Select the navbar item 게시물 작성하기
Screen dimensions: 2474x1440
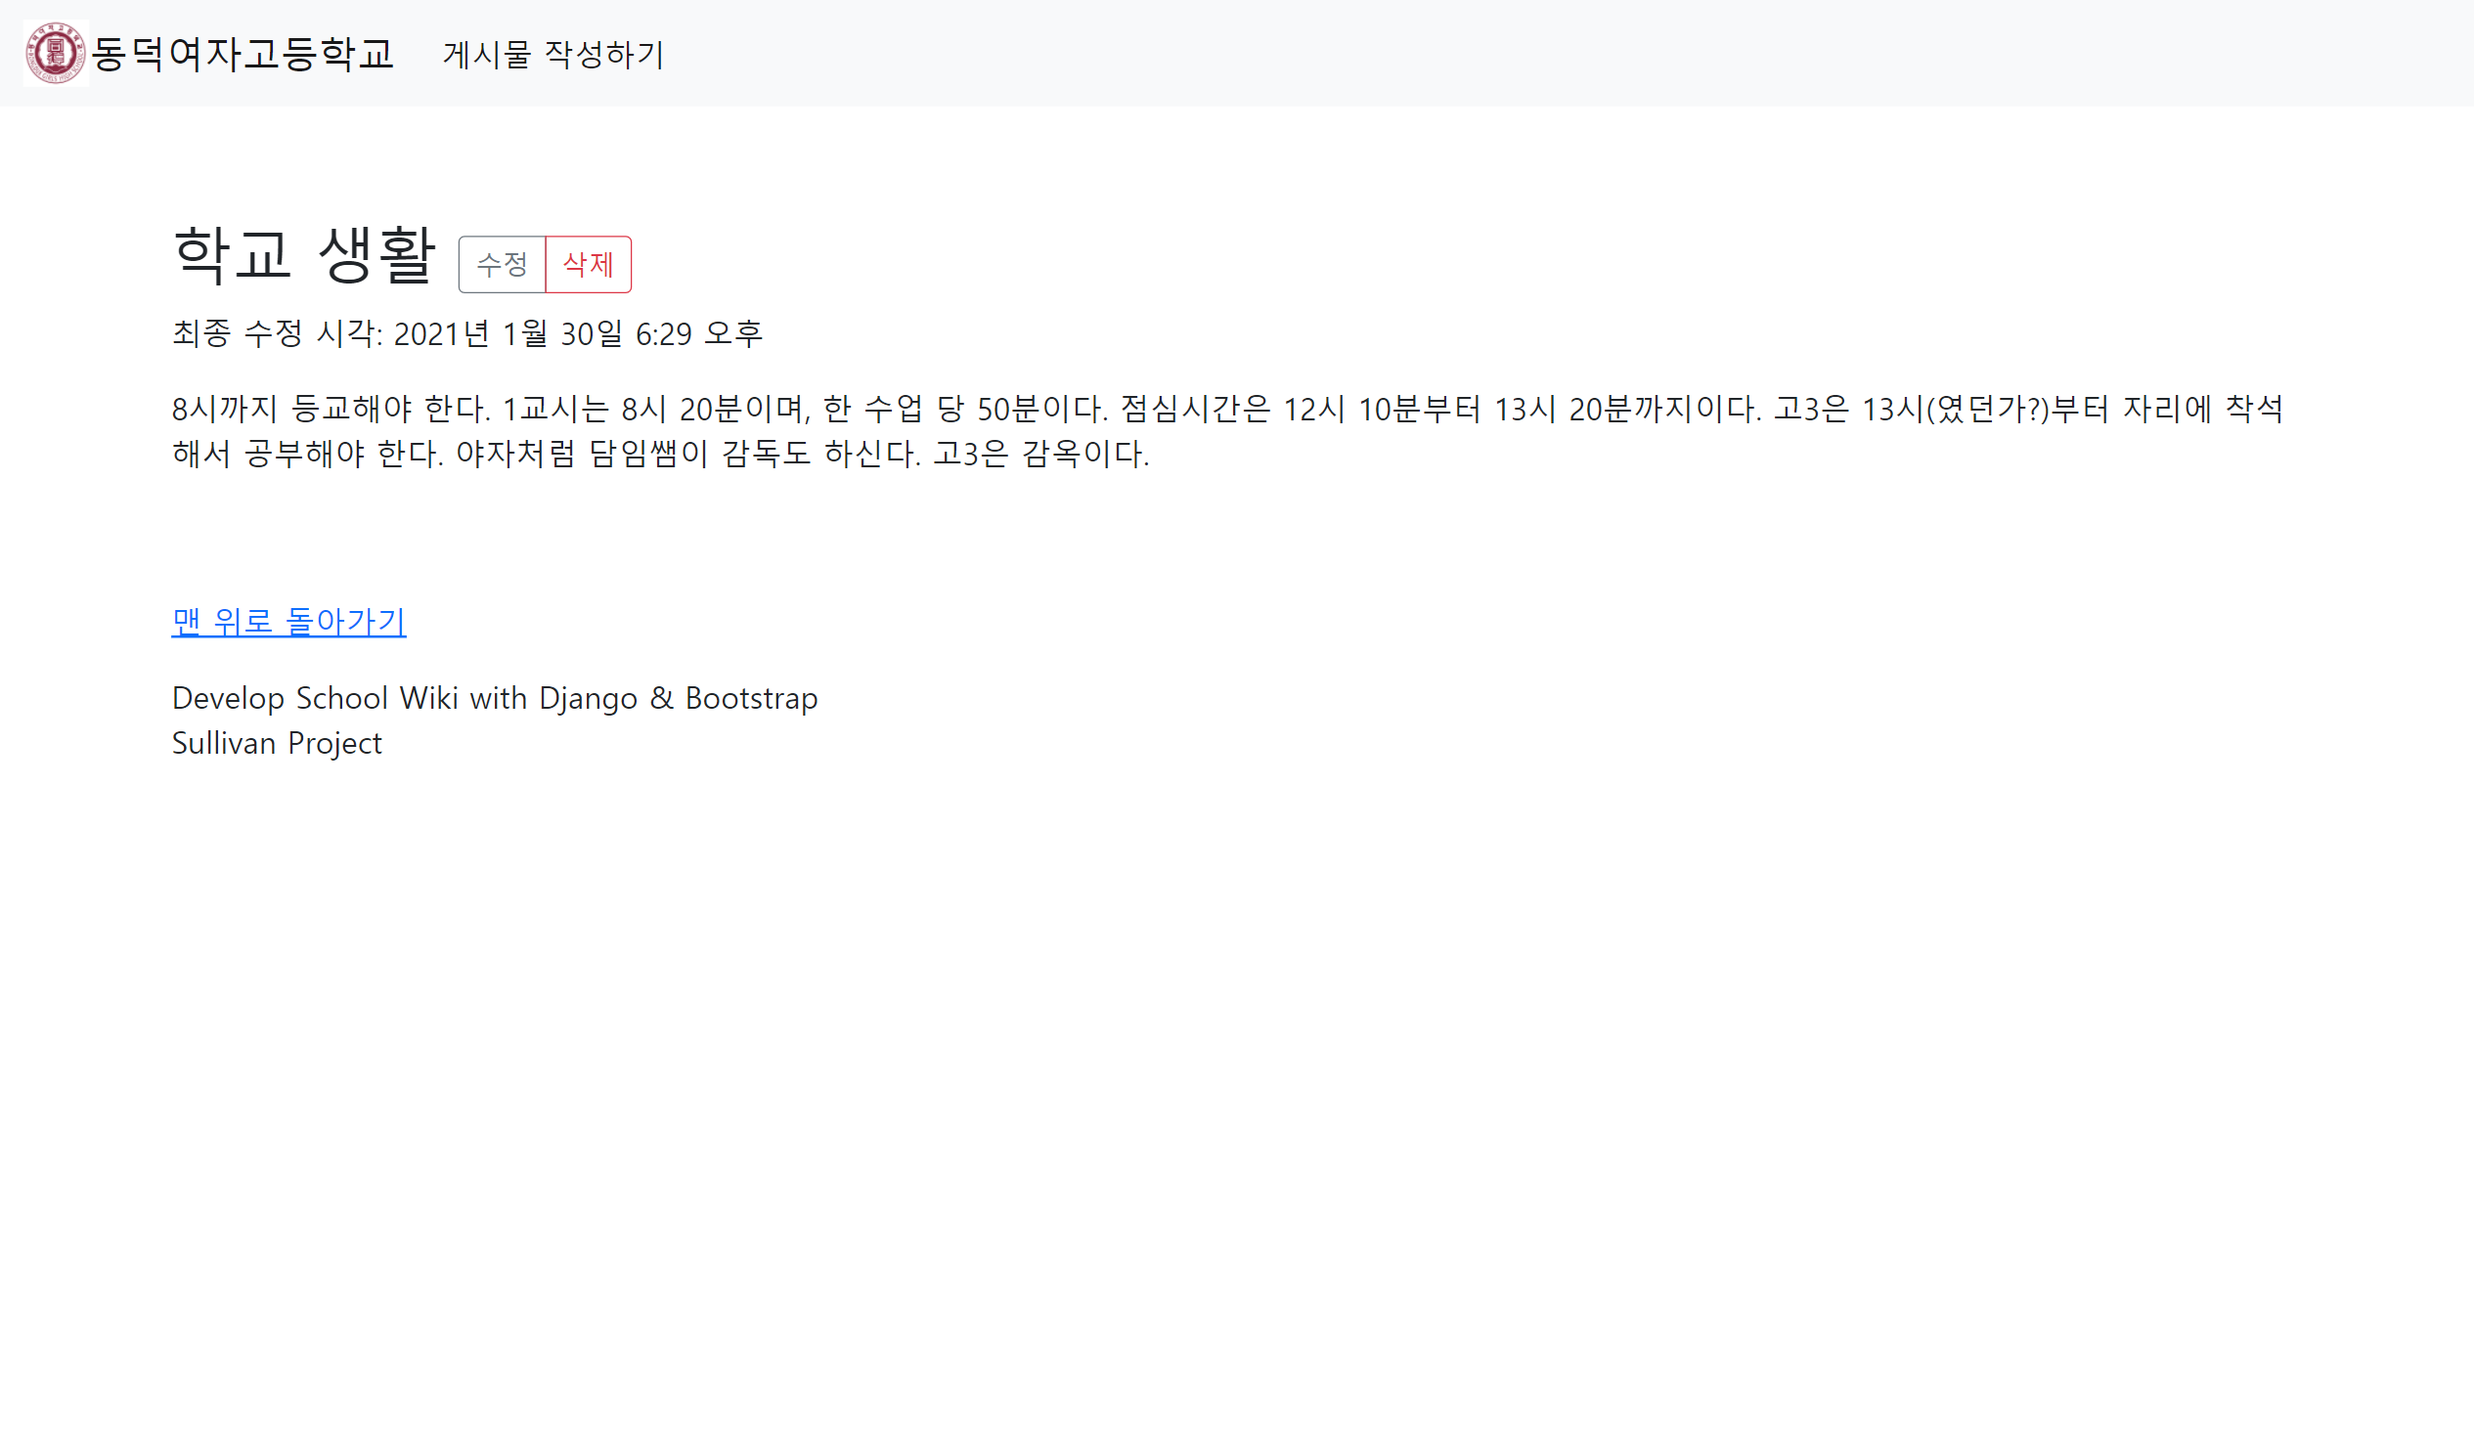[552, 57]
